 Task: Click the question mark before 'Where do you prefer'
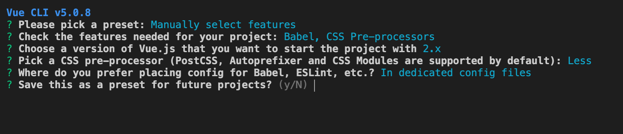pos(10,73)
